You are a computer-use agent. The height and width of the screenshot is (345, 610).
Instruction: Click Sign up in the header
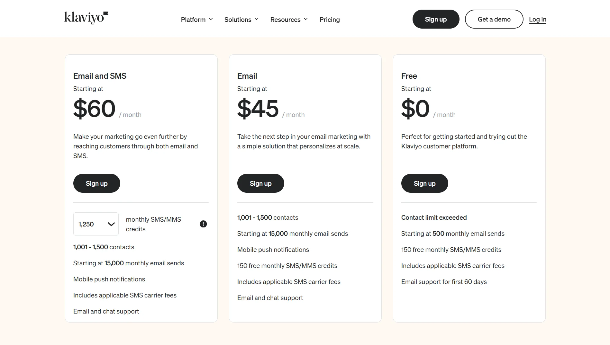point(436,19)
